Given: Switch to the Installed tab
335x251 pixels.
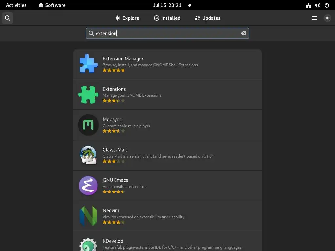Looking at the screenshot, I should (x=167, y=18).
